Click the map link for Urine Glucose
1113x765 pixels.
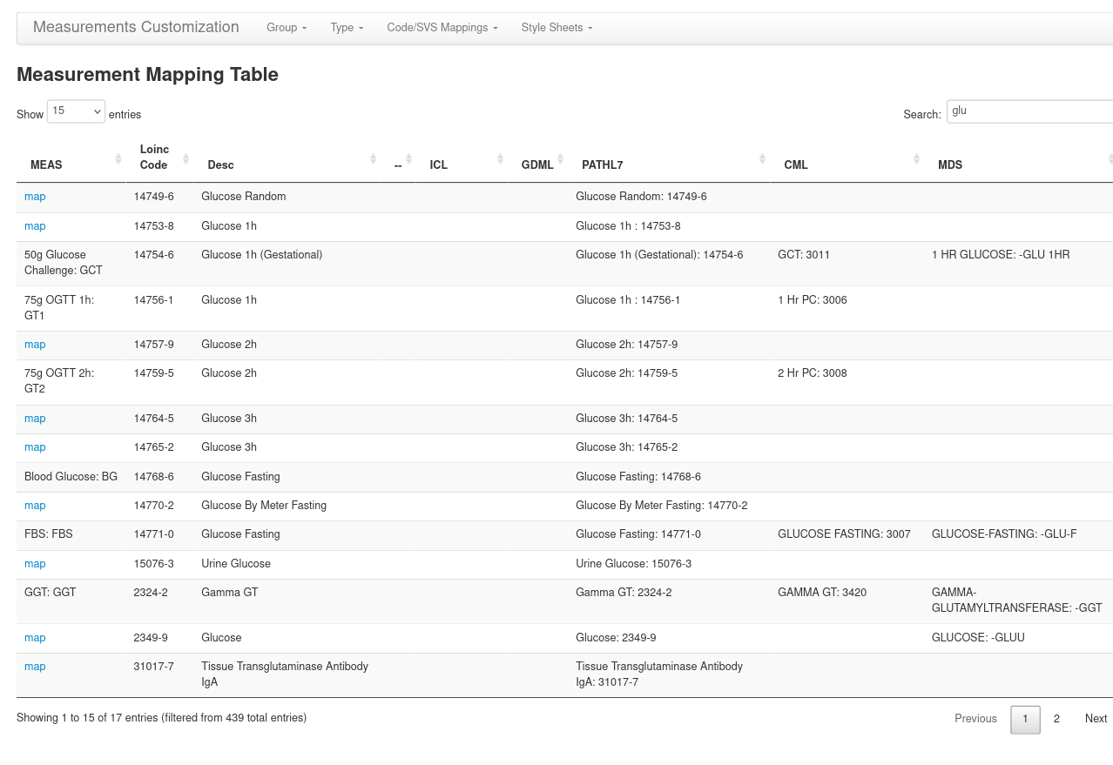tap(35, 563)
